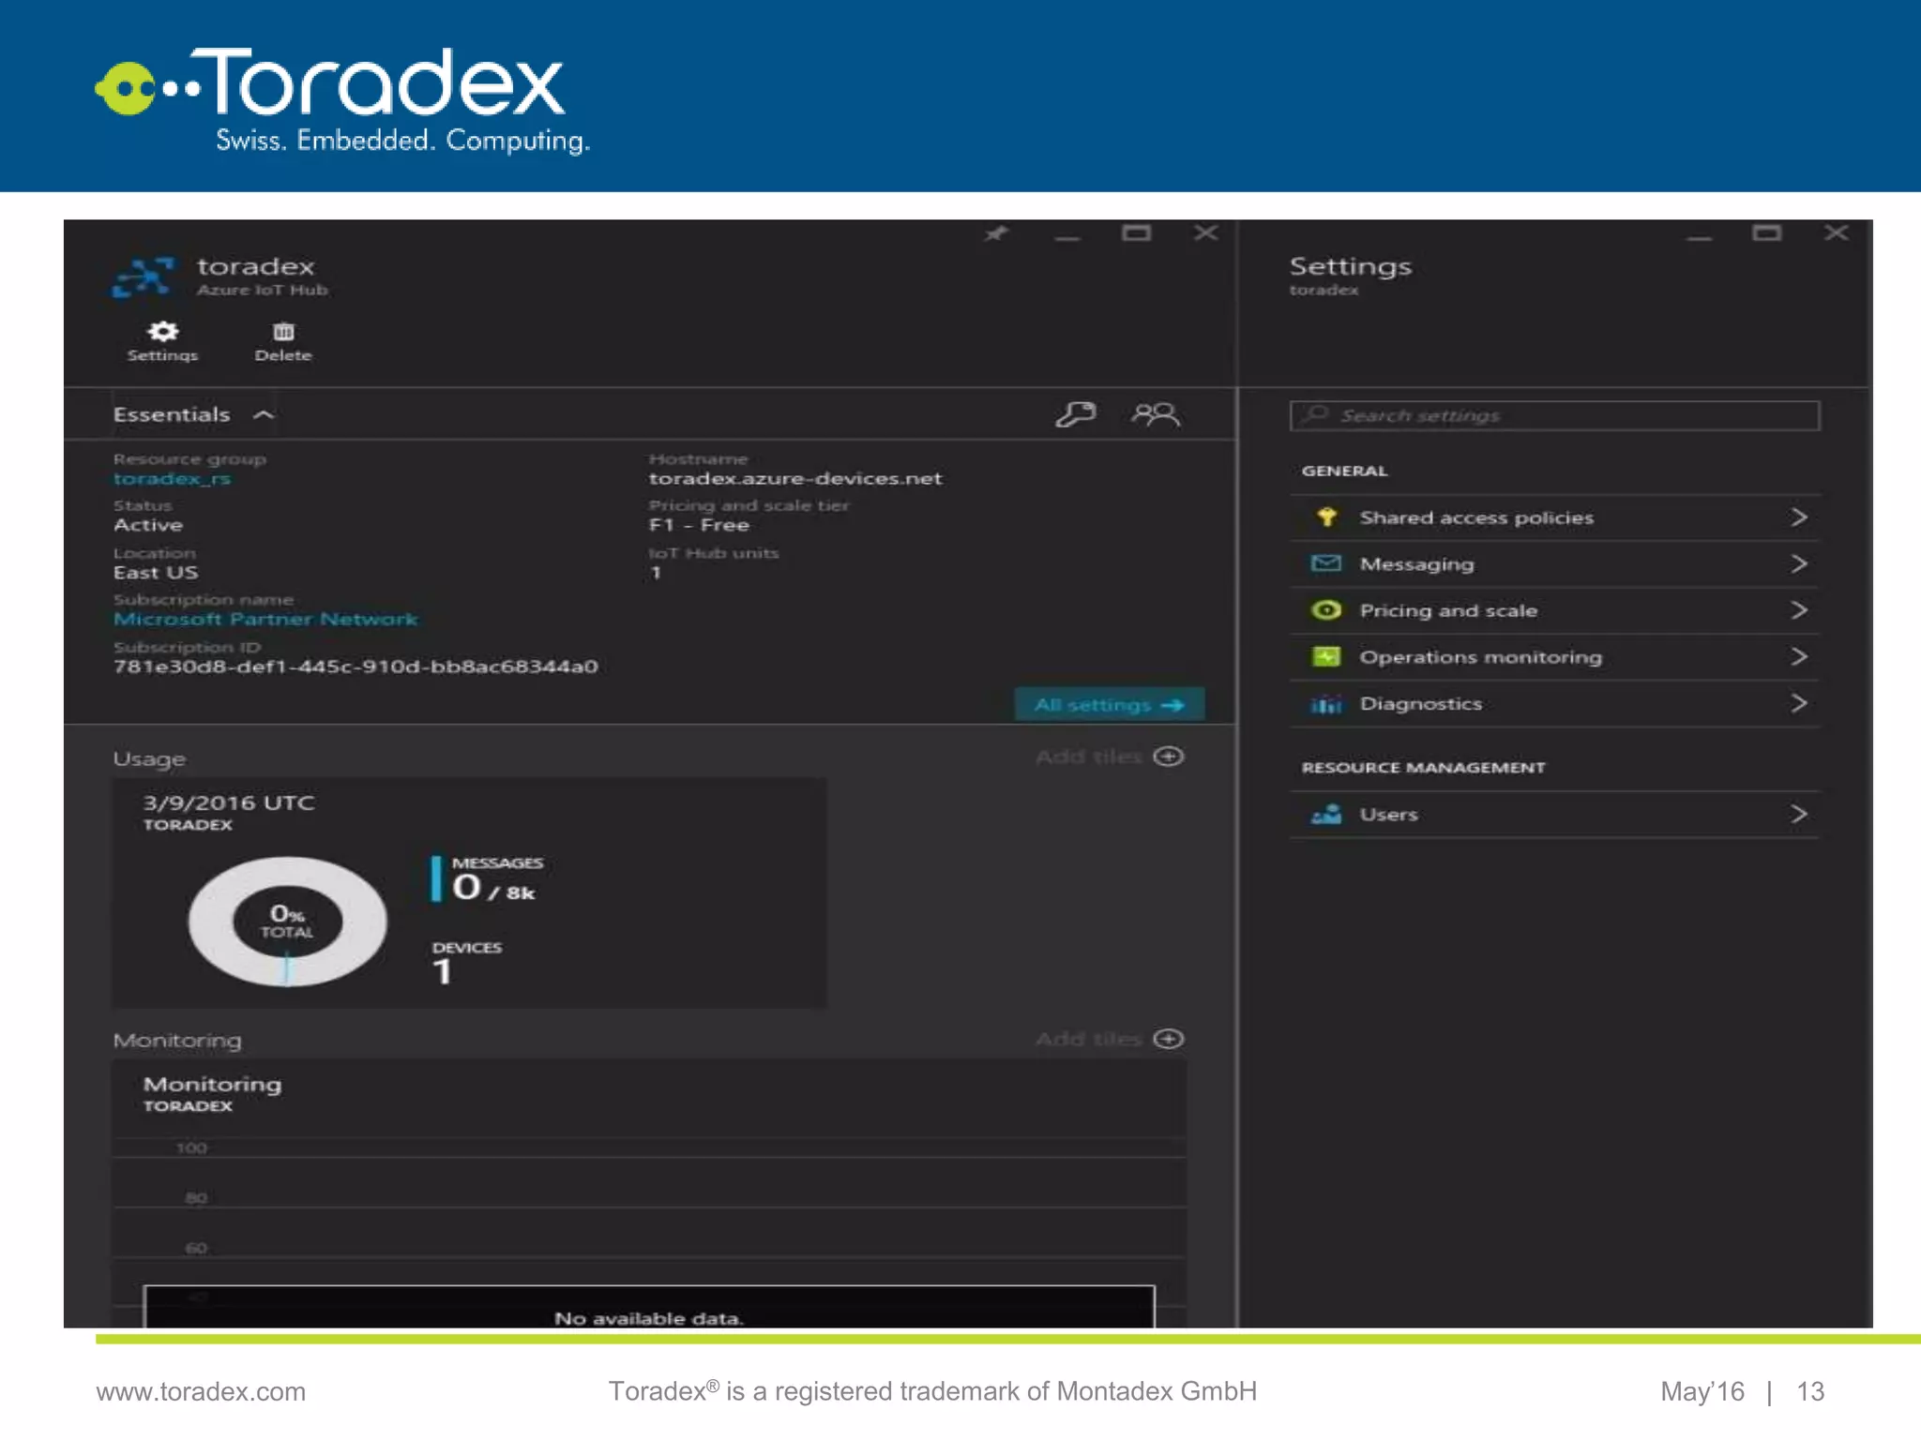
Task: Click the Devices count value
Action: click(442, 972)
